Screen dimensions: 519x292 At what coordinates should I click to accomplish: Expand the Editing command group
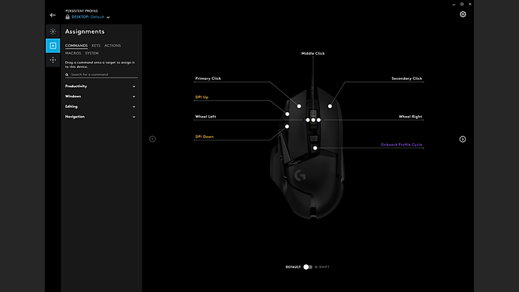click(x=100, y=107)
